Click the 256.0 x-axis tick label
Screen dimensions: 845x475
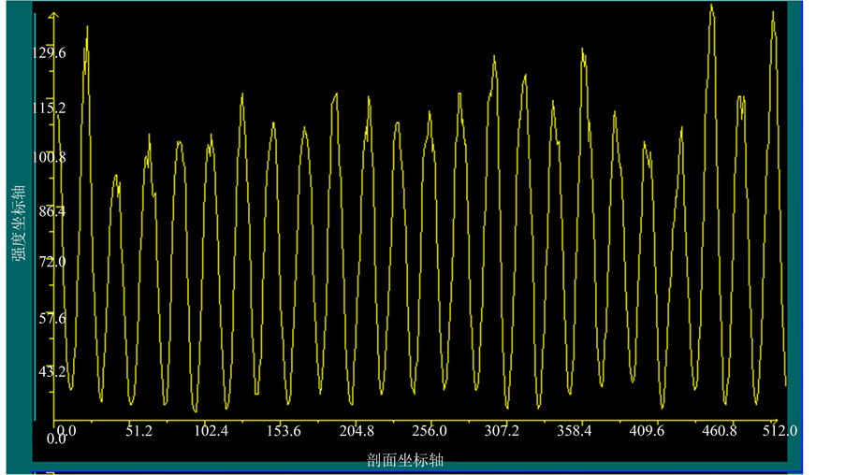coord(430,431)
